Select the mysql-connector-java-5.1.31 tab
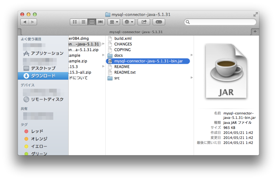277x180 pixels. (136, 32)
